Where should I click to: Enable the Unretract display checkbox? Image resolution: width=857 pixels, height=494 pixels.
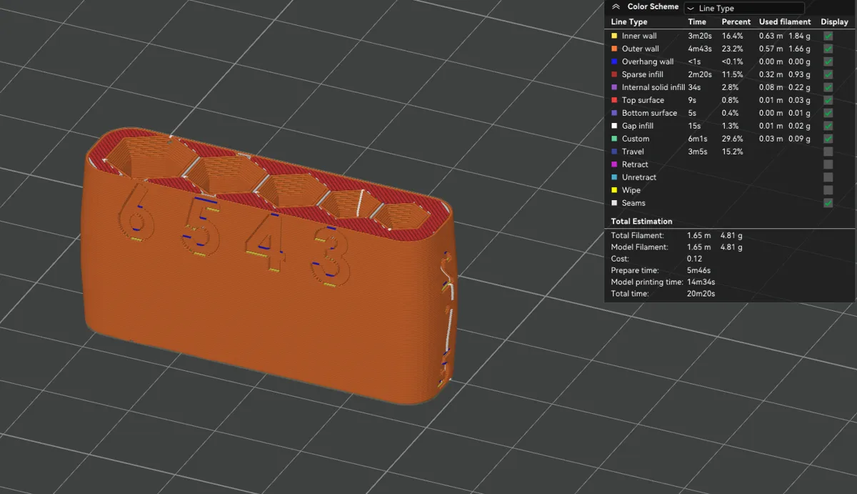click(x=828, y=177)
